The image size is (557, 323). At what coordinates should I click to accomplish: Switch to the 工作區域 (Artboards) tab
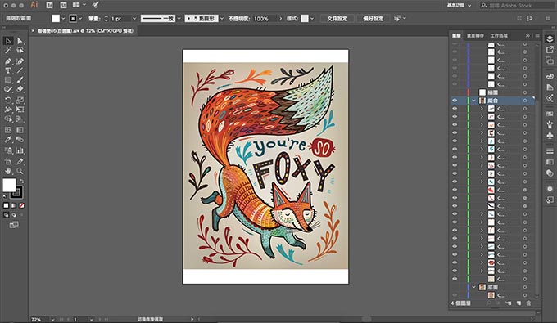[499, 35]
